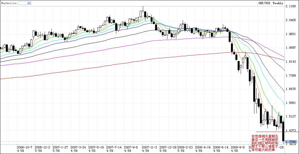Click the 2007-9-8 date axis label

click(x=131, y=149)
